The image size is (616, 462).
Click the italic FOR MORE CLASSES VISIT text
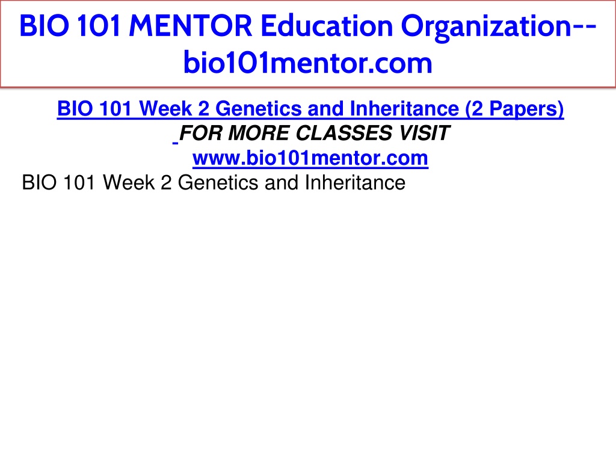(314, 133)
